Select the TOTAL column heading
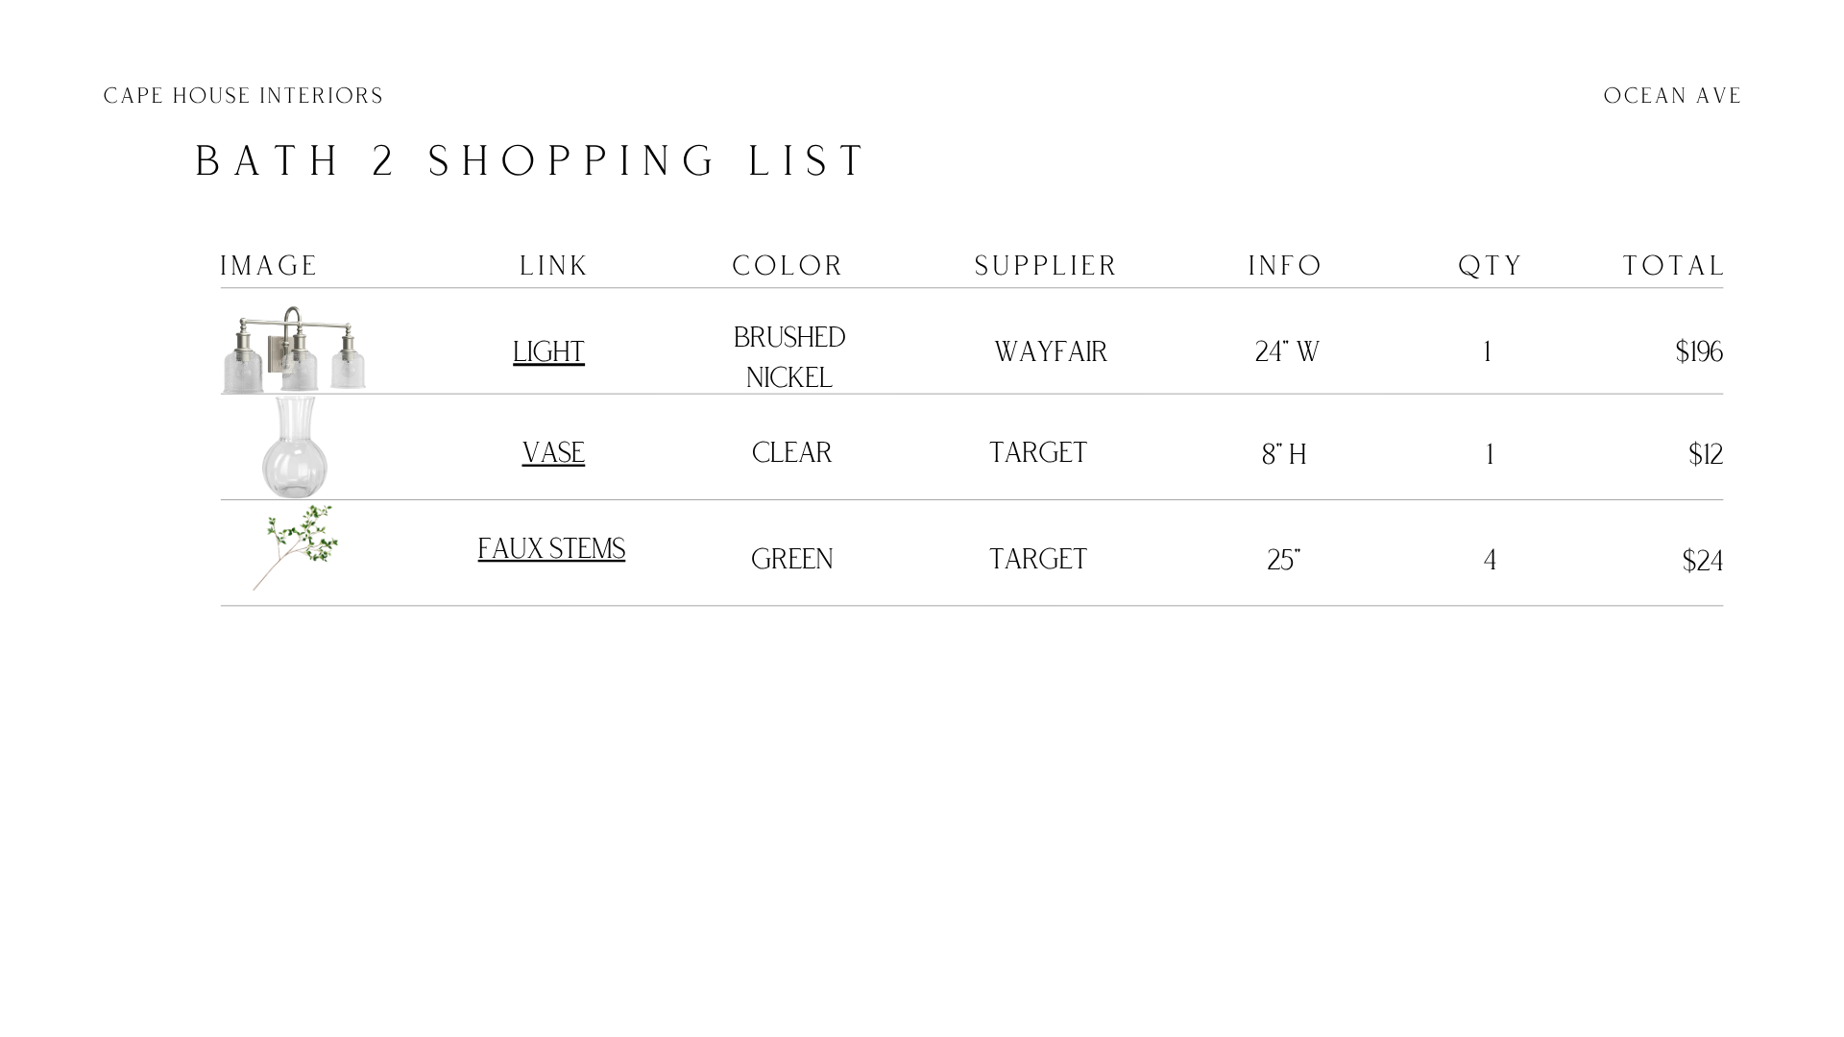Screen dimensions: 1844x1037 tap(1674, 266)
